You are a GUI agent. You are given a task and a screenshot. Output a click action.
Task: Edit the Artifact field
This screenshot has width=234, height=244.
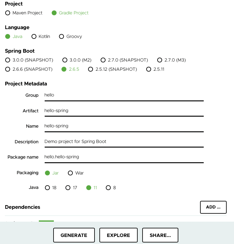click(124, 111)
